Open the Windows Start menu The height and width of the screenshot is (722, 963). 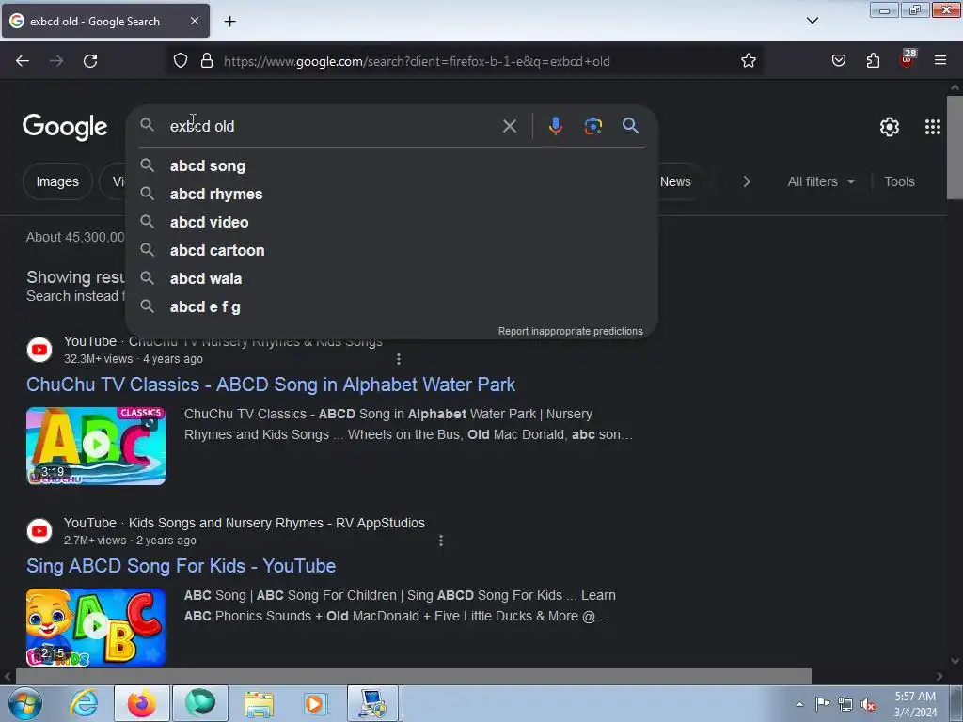coord(24,703)
